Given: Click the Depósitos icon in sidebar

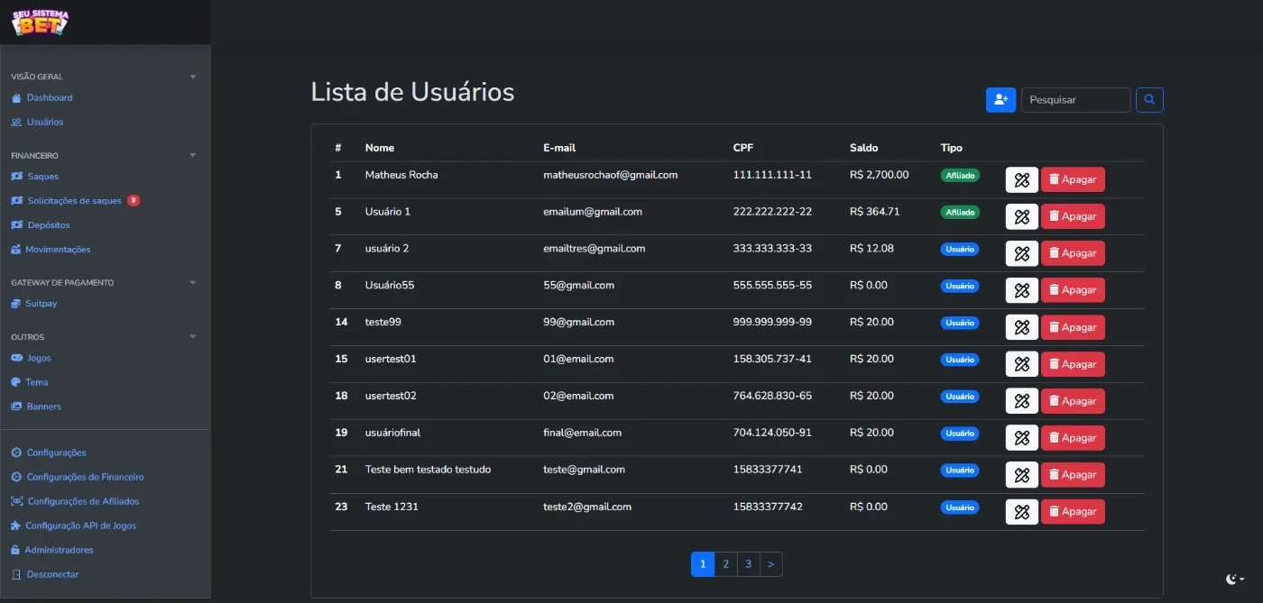Looking at the screenshot, I should (17, 225).
